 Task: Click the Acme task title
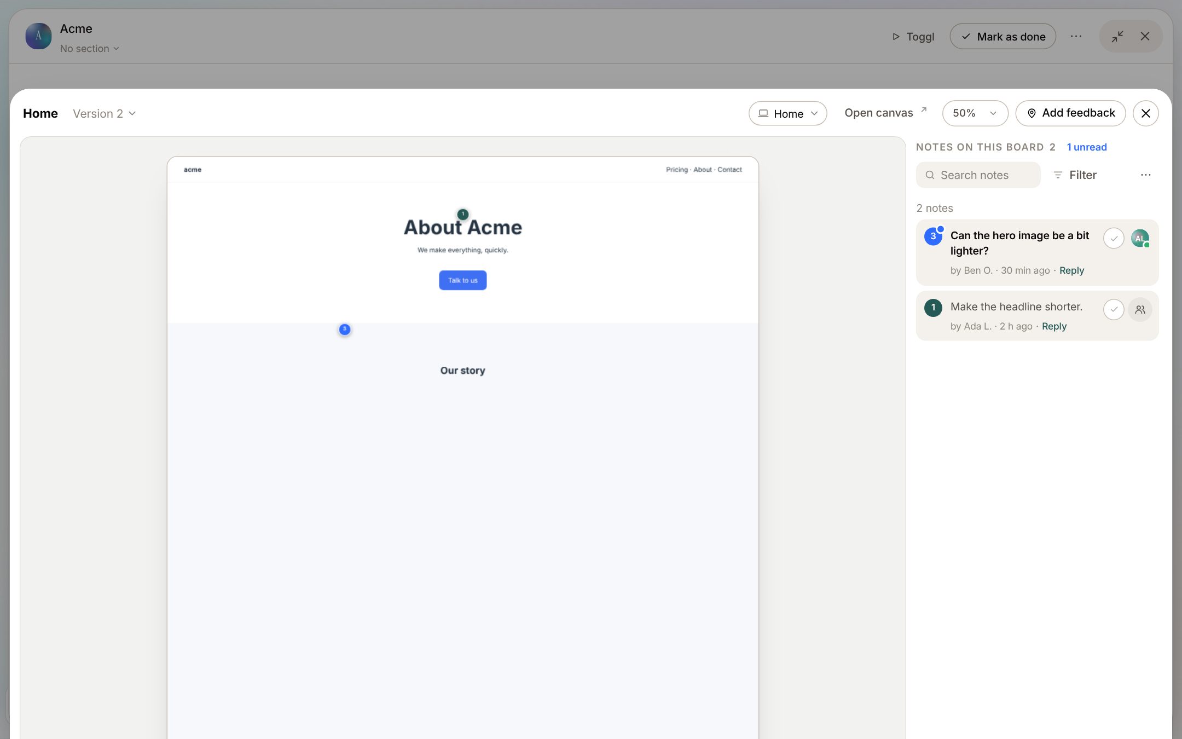point(76,28)
